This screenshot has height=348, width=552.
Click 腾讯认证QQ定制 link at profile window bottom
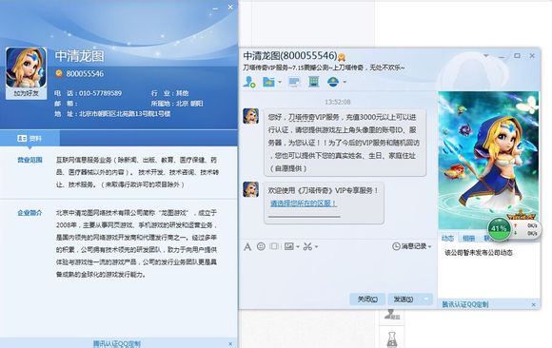tap(117, 343)
